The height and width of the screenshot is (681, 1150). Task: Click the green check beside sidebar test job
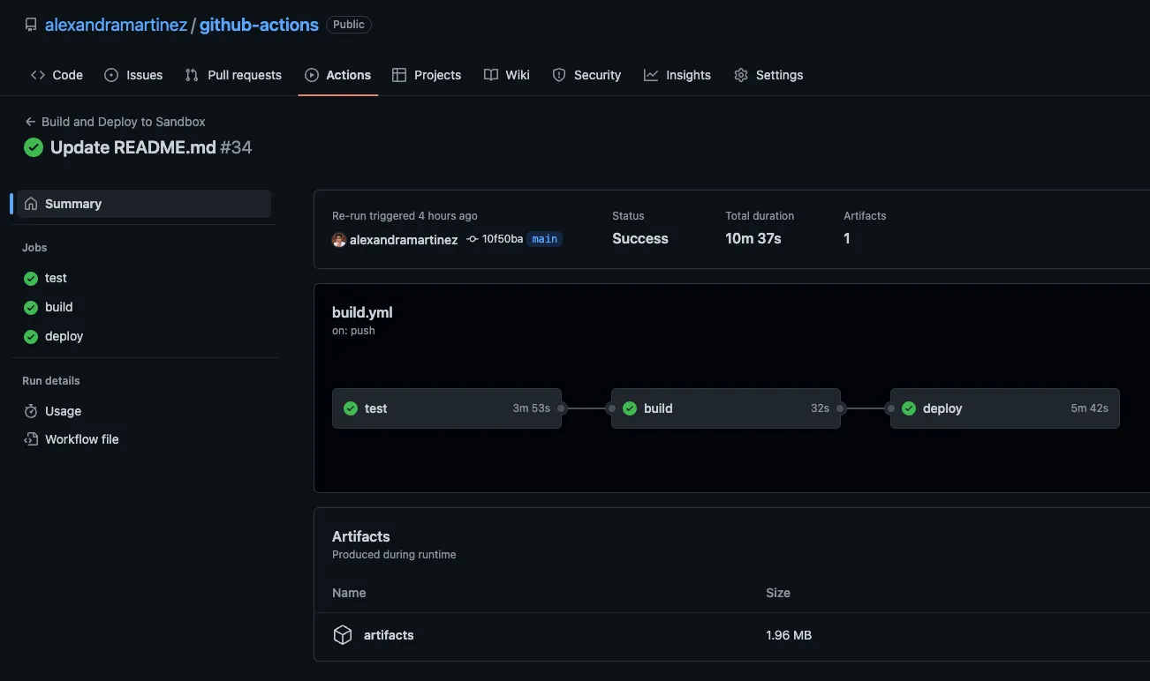31,278
